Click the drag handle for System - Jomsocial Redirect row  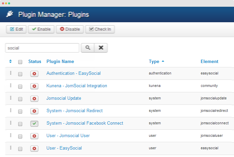10,110
